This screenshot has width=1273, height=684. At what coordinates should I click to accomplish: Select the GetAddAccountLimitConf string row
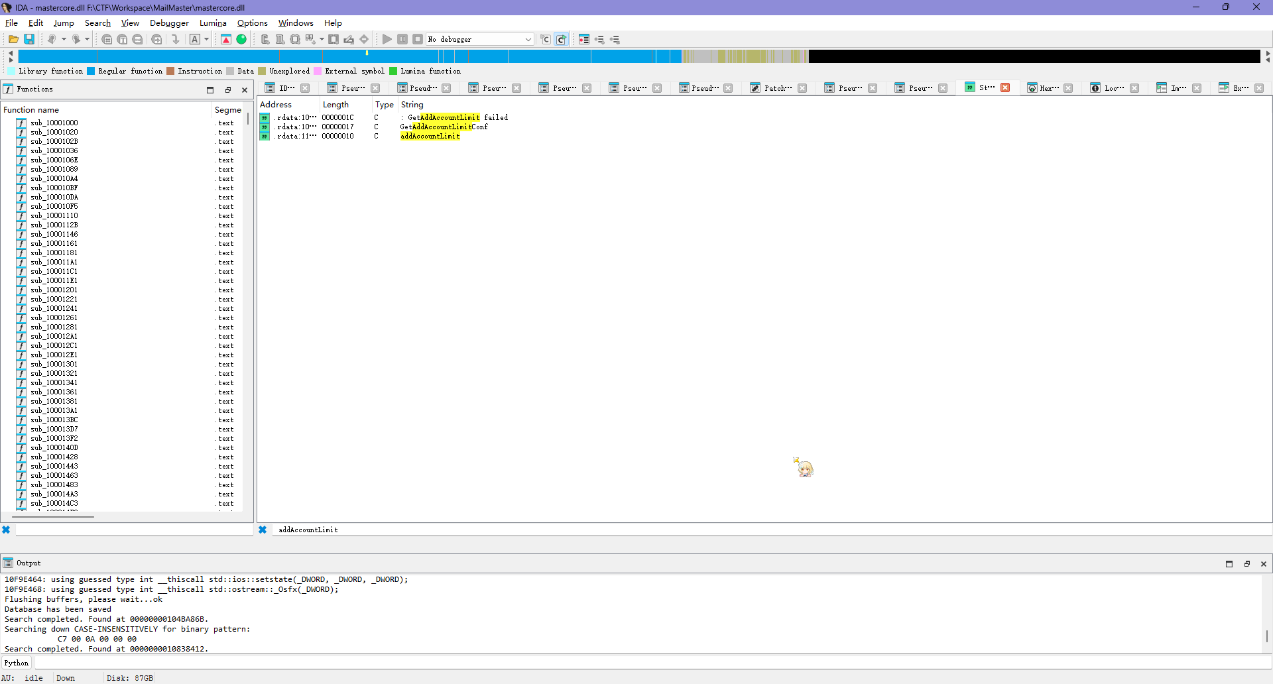(x=444, y=127)
